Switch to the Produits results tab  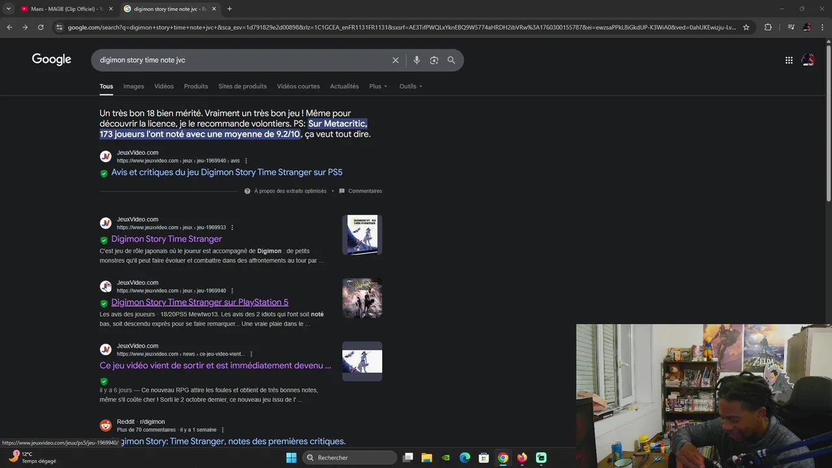(196, 86)
